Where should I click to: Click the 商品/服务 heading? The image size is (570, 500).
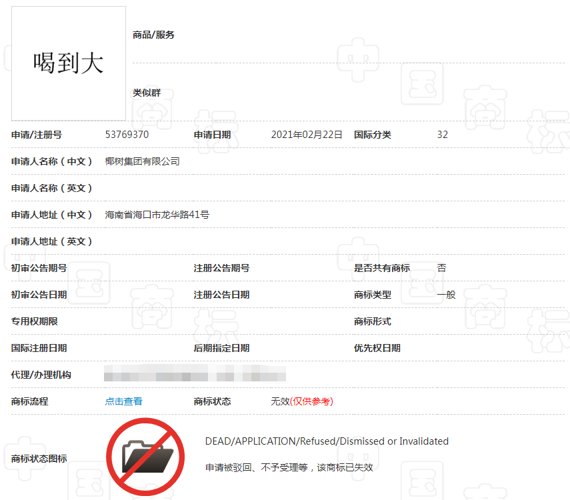pos(153,35)
